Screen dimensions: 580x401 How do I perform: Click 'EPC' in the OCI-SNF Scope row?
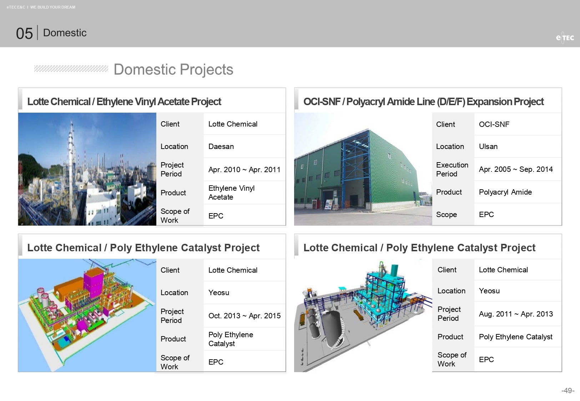point(486,215)
